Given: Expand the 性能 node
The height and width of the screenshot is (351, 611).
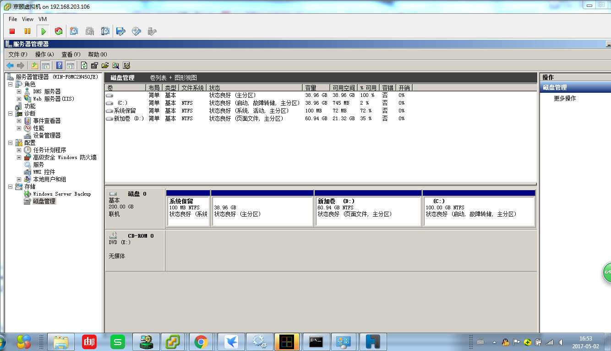Looking at the screenshot, I should [x=19, y=128].
